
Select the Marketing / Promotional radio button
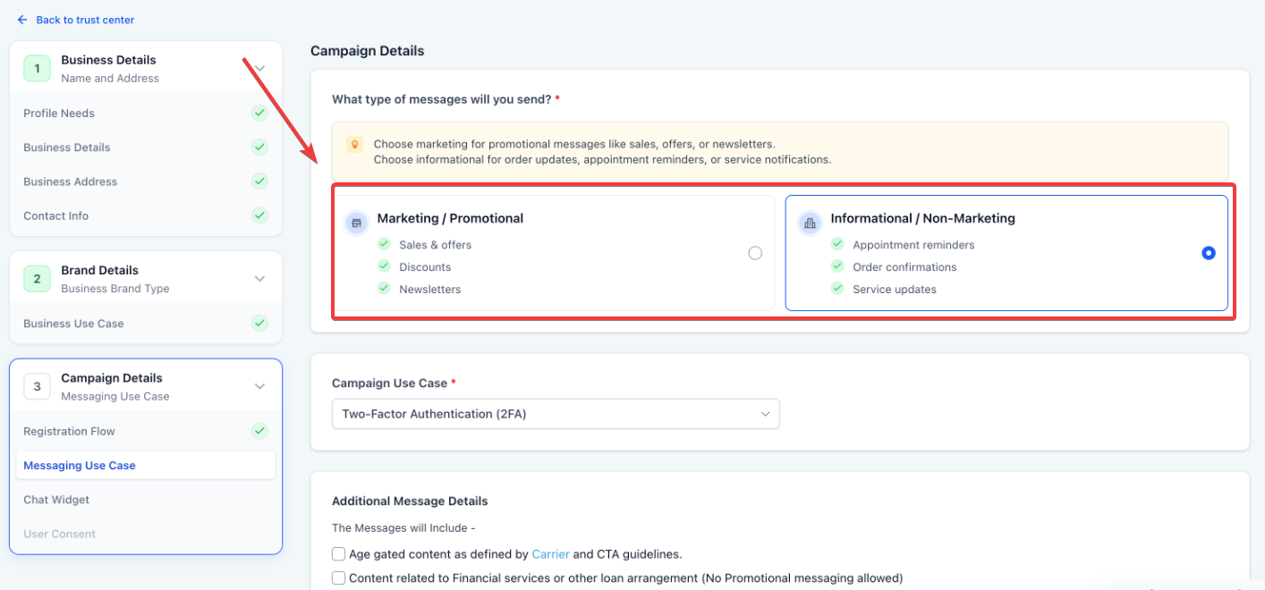click(755, 253)
